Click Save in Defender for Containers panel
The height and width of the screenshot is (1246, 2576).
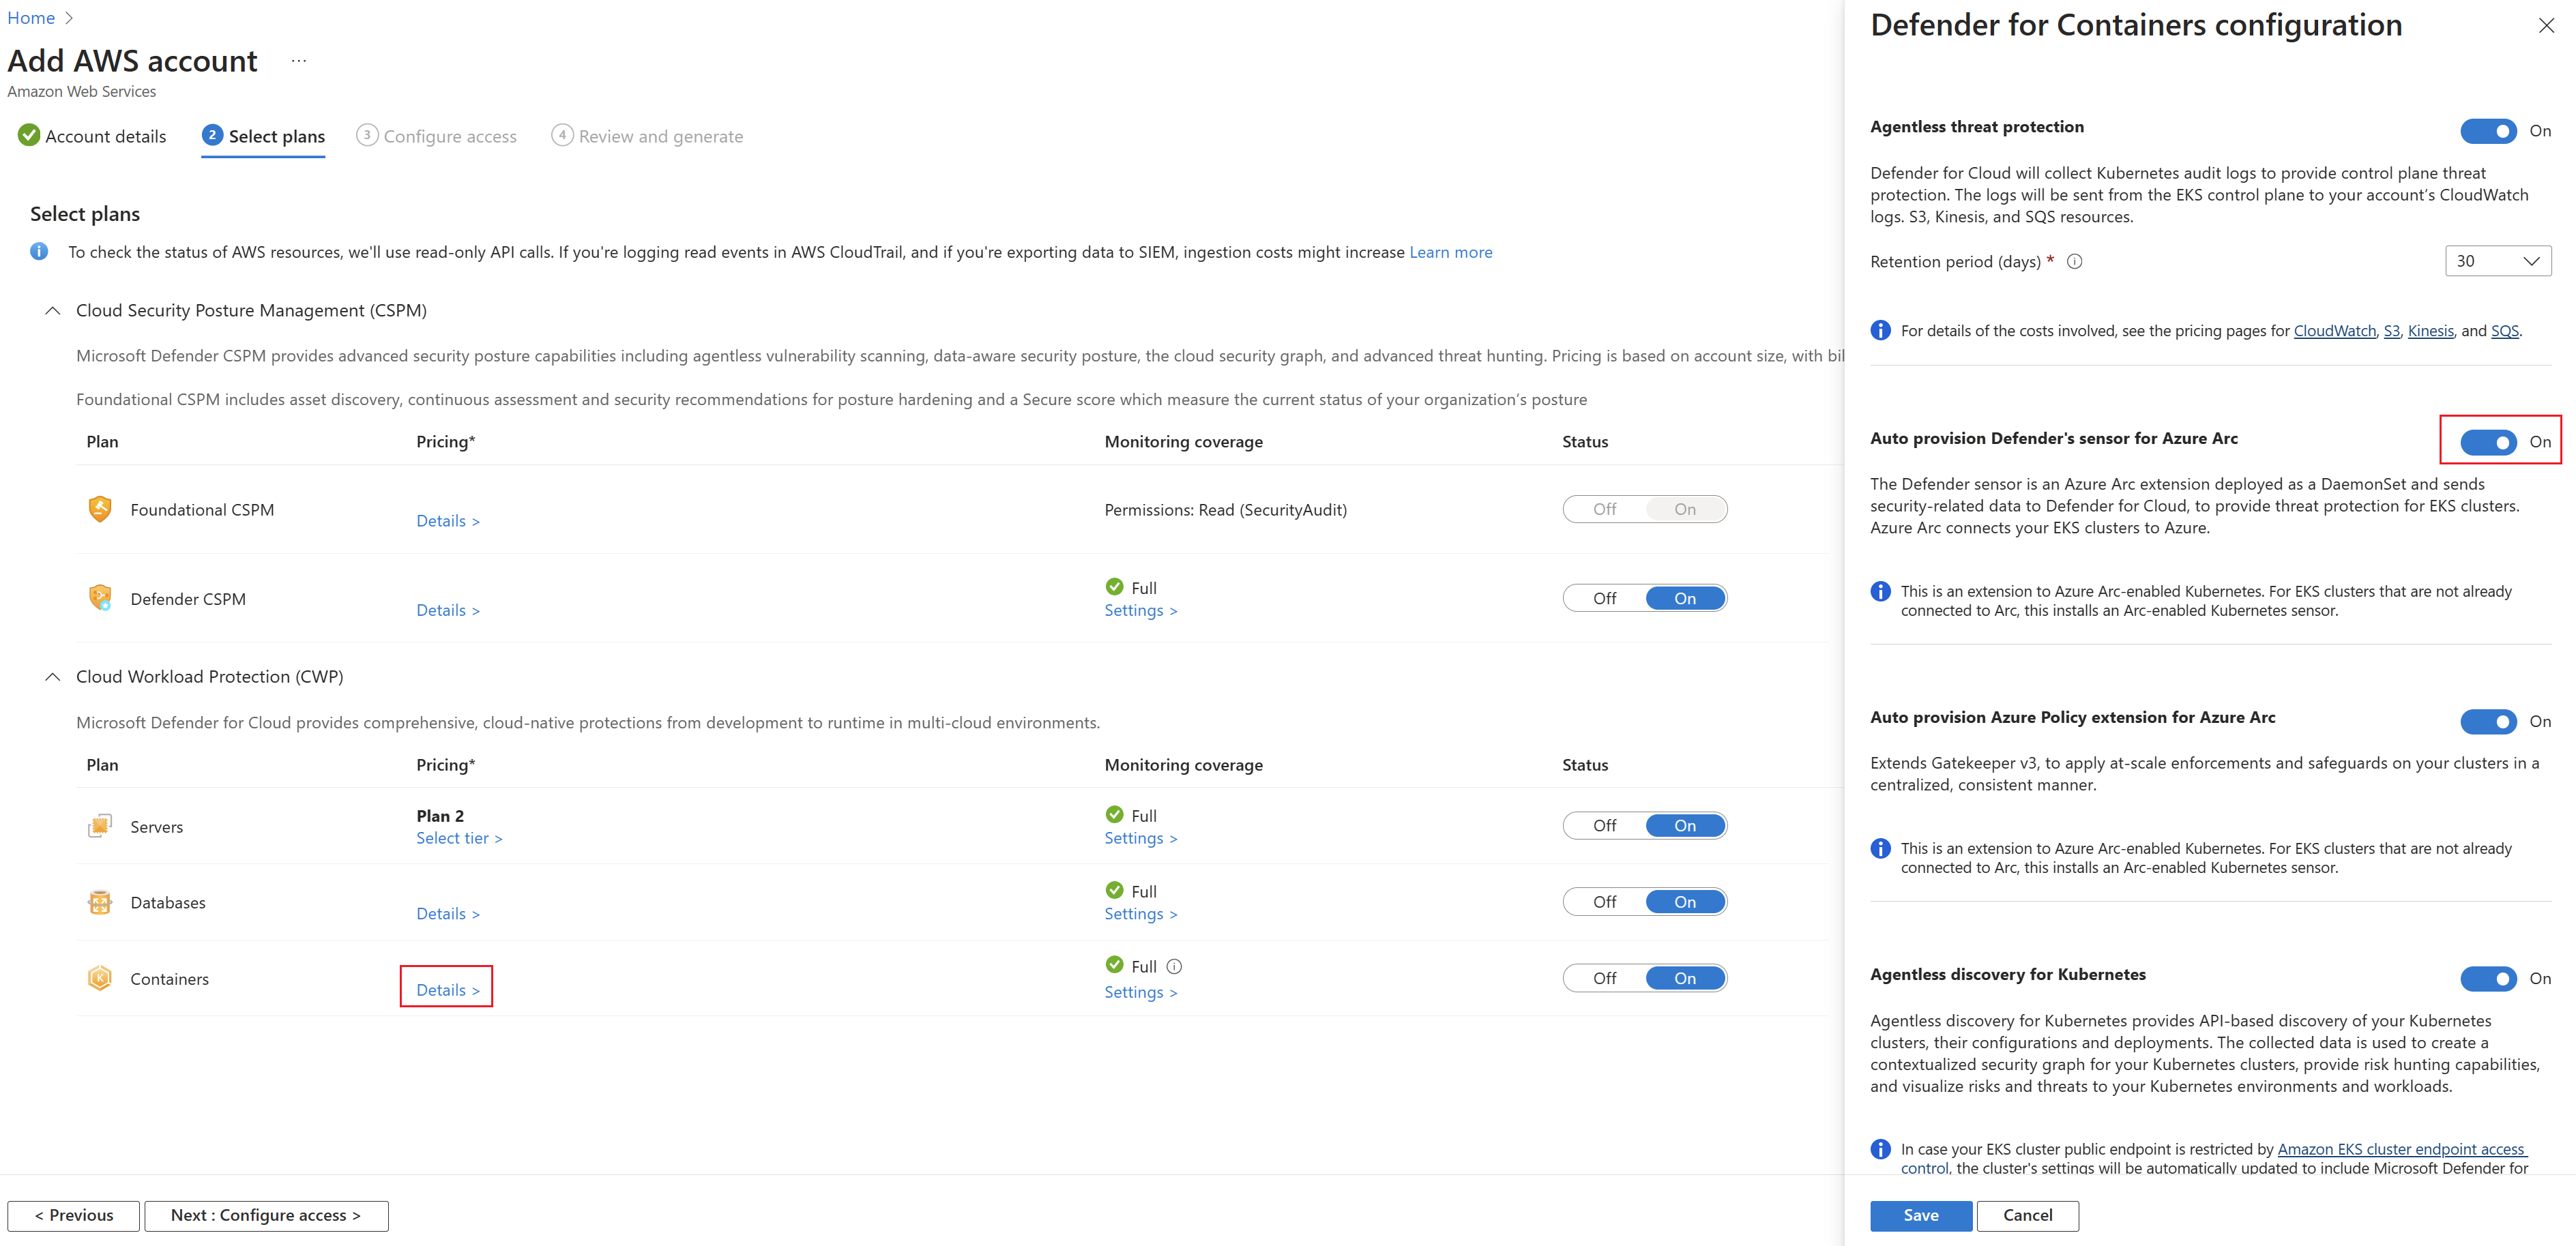pyautogui.click(x=1920, y=1215)
